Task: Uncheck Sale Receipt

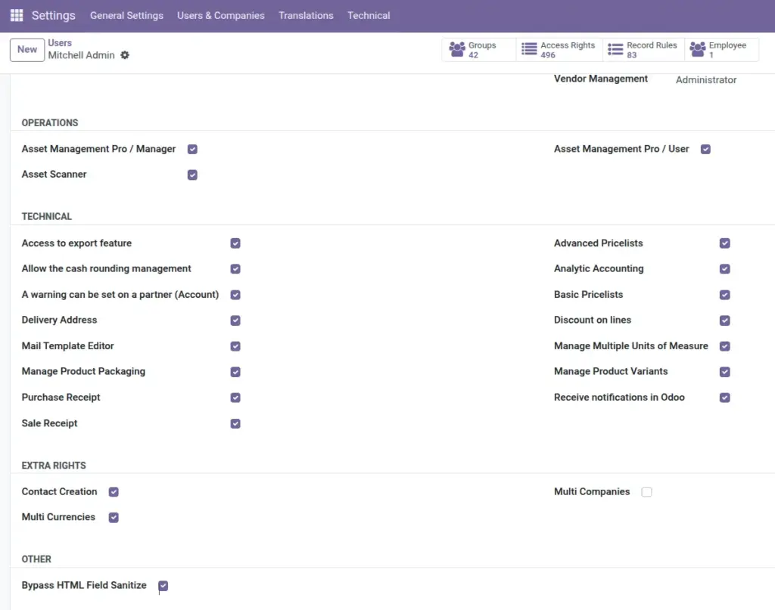Action: [x=235, y=423]
